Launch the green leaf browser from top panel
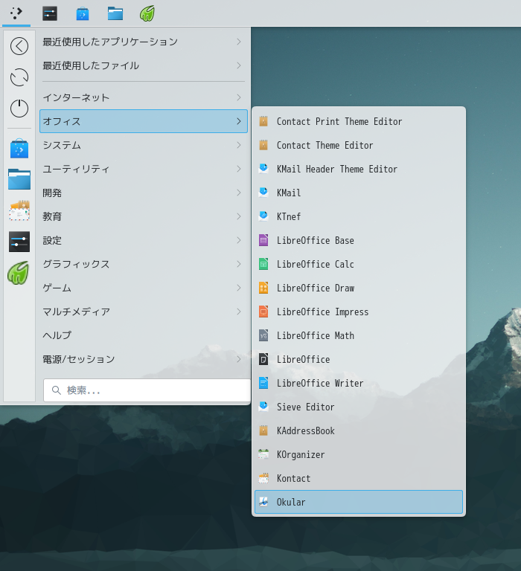The height and width of the screenshot is (571, 521). click(x=147, y=13)
